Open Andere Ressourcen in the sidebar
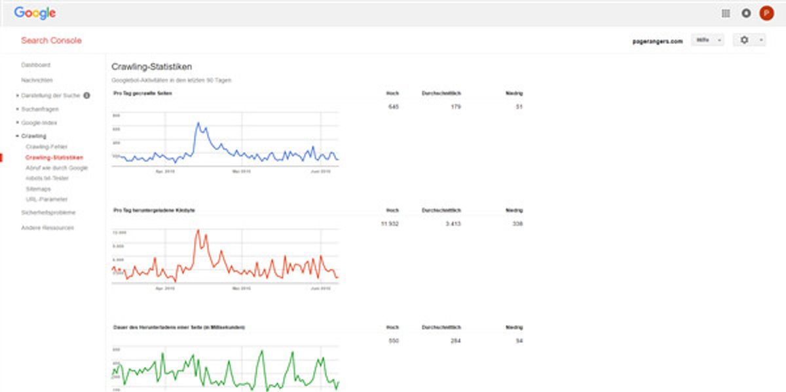Screen dimensions: 786x392 coord(47,227)
